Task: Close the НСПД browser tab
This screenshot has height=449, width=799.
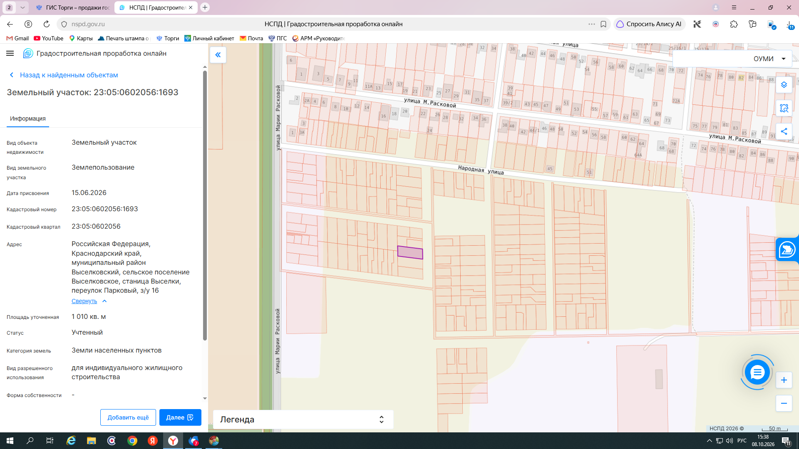Action: [191, 7]
